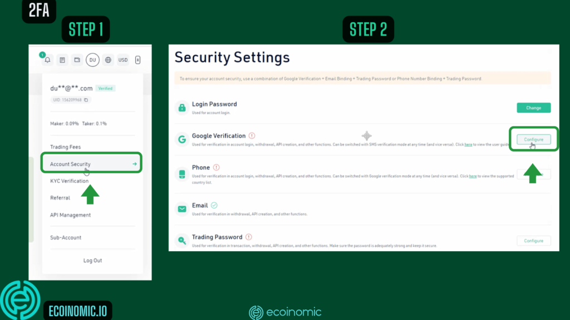Click Log Out

point(93,261)
